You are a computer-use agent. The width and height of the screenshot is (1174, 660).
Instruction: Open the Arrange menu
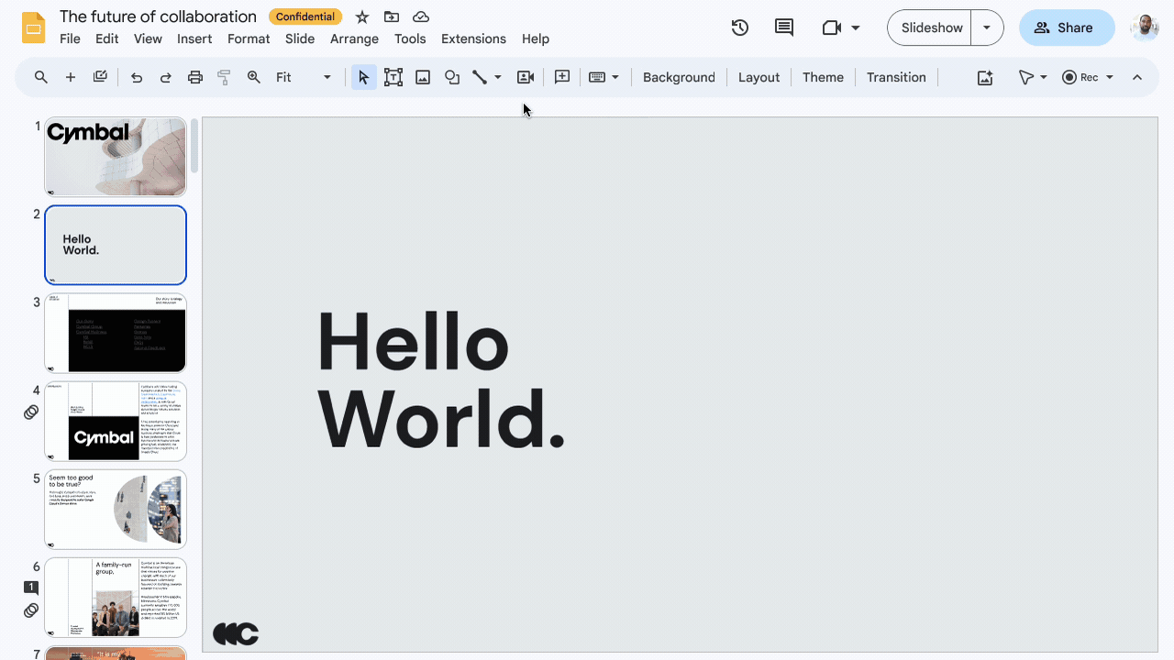point(354,38)
